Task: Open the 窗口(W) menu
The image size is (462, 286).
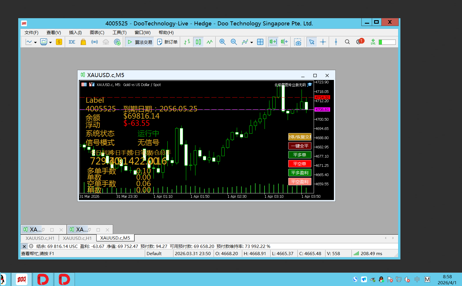Action: tap(143, 33)
